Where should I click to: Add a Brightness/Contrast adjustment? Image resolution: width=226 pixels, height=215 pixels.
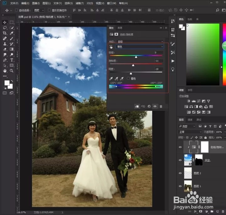coord(189,101)
